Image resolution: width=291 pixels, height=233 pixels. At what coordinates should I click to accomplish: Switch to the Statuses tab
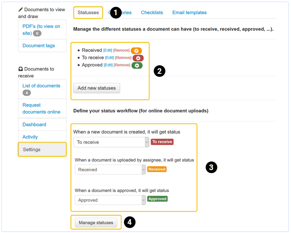[88, 13]
